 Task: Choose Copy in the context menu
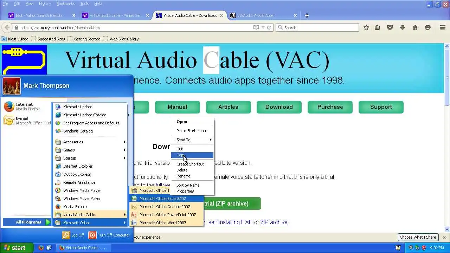tap(192, 155)
